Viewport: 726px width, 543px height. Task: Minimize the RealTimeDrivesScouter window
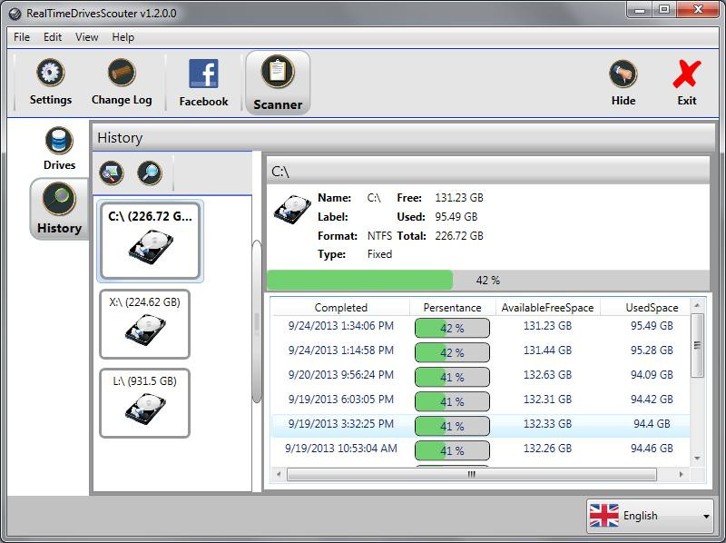(x=640, y=10)
